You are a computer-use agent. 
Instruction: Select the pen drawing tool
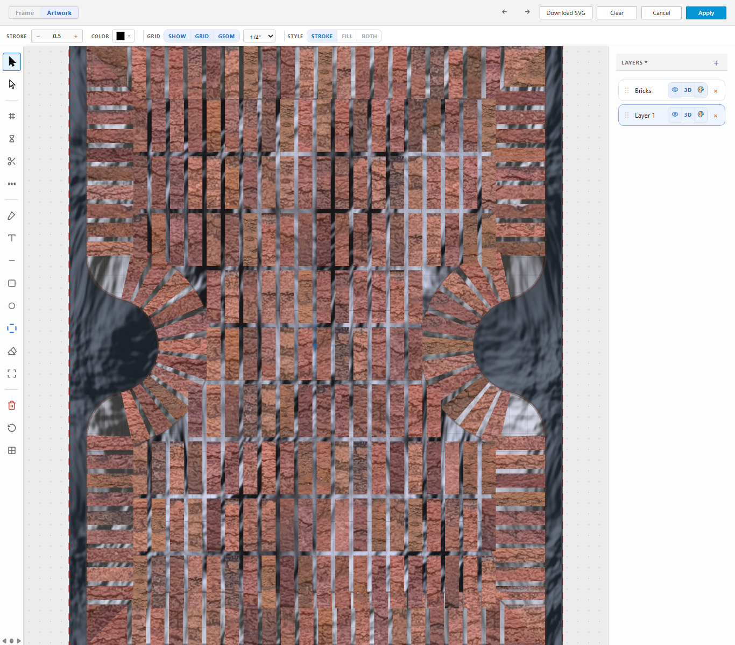pos(12,216)
